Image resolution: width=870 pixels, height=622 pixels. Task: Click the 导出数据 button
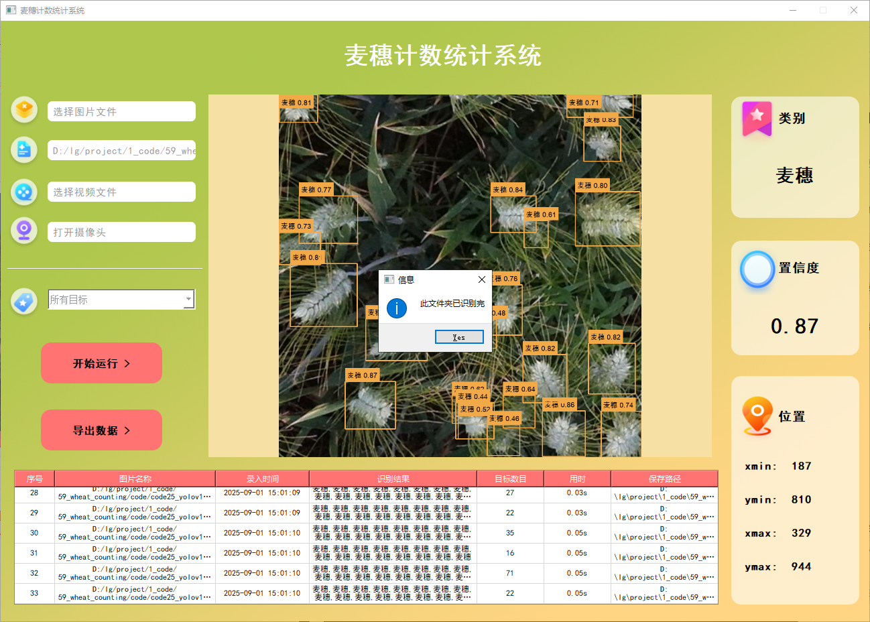tap(101, 430)
